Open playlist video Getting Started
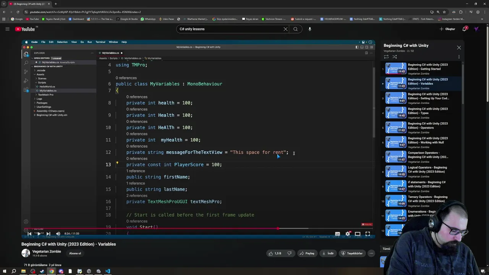Screen dimensions: 489x275 422,69
